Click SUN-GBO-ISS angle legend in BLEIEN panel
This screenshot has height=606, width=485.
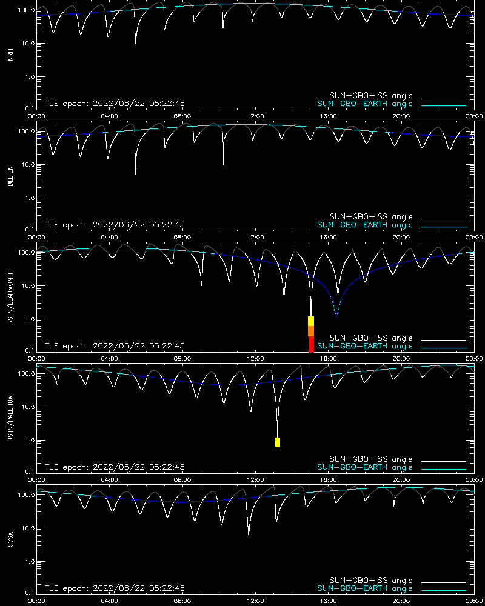coord(371,217)
